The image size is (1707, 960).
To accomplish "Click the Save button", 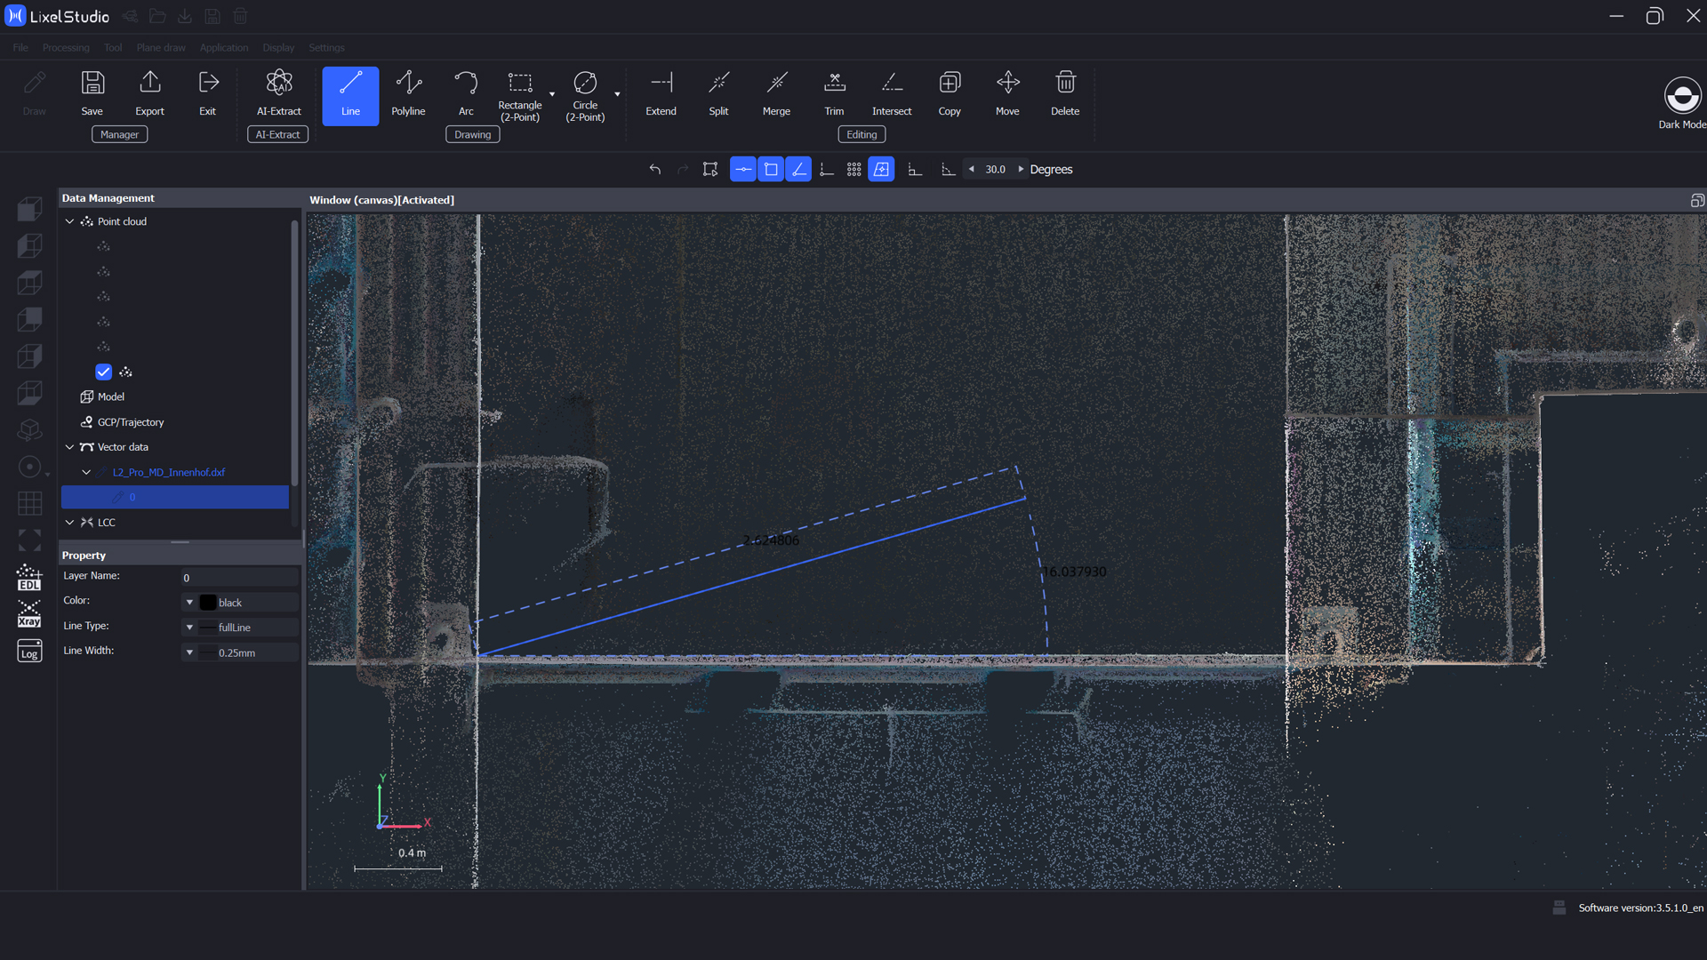I will pos(92,93).
